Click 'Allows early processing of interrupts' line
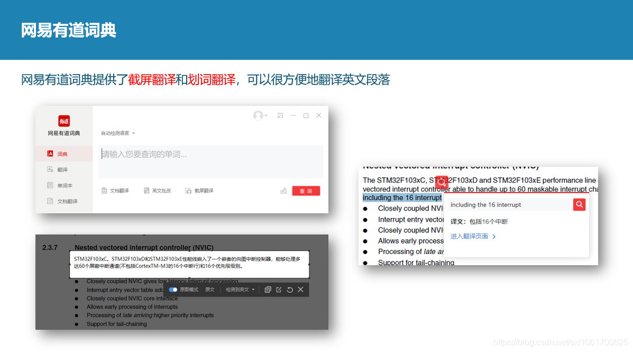 tap(132, 306)
